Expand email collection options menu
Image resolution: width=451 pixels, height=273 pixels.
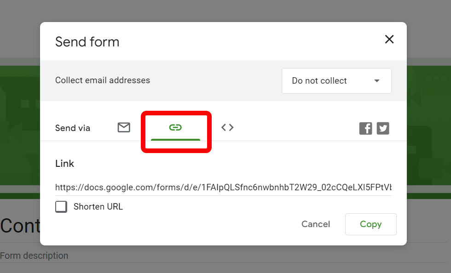(x=336, y=80)
